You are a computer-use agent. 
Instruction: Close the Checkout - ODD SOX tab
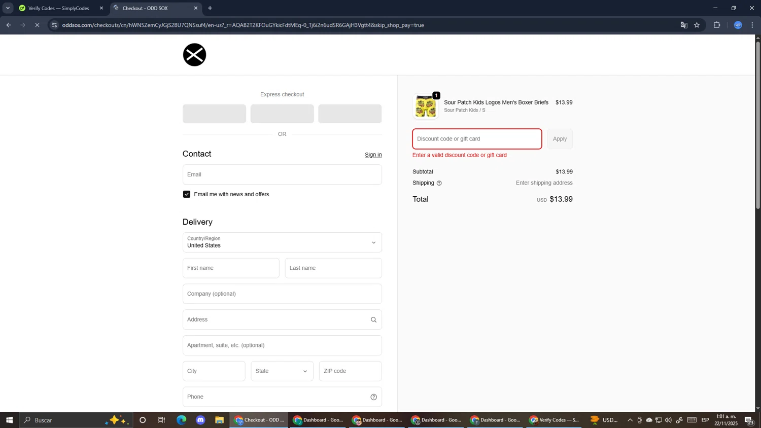(196, 8)
